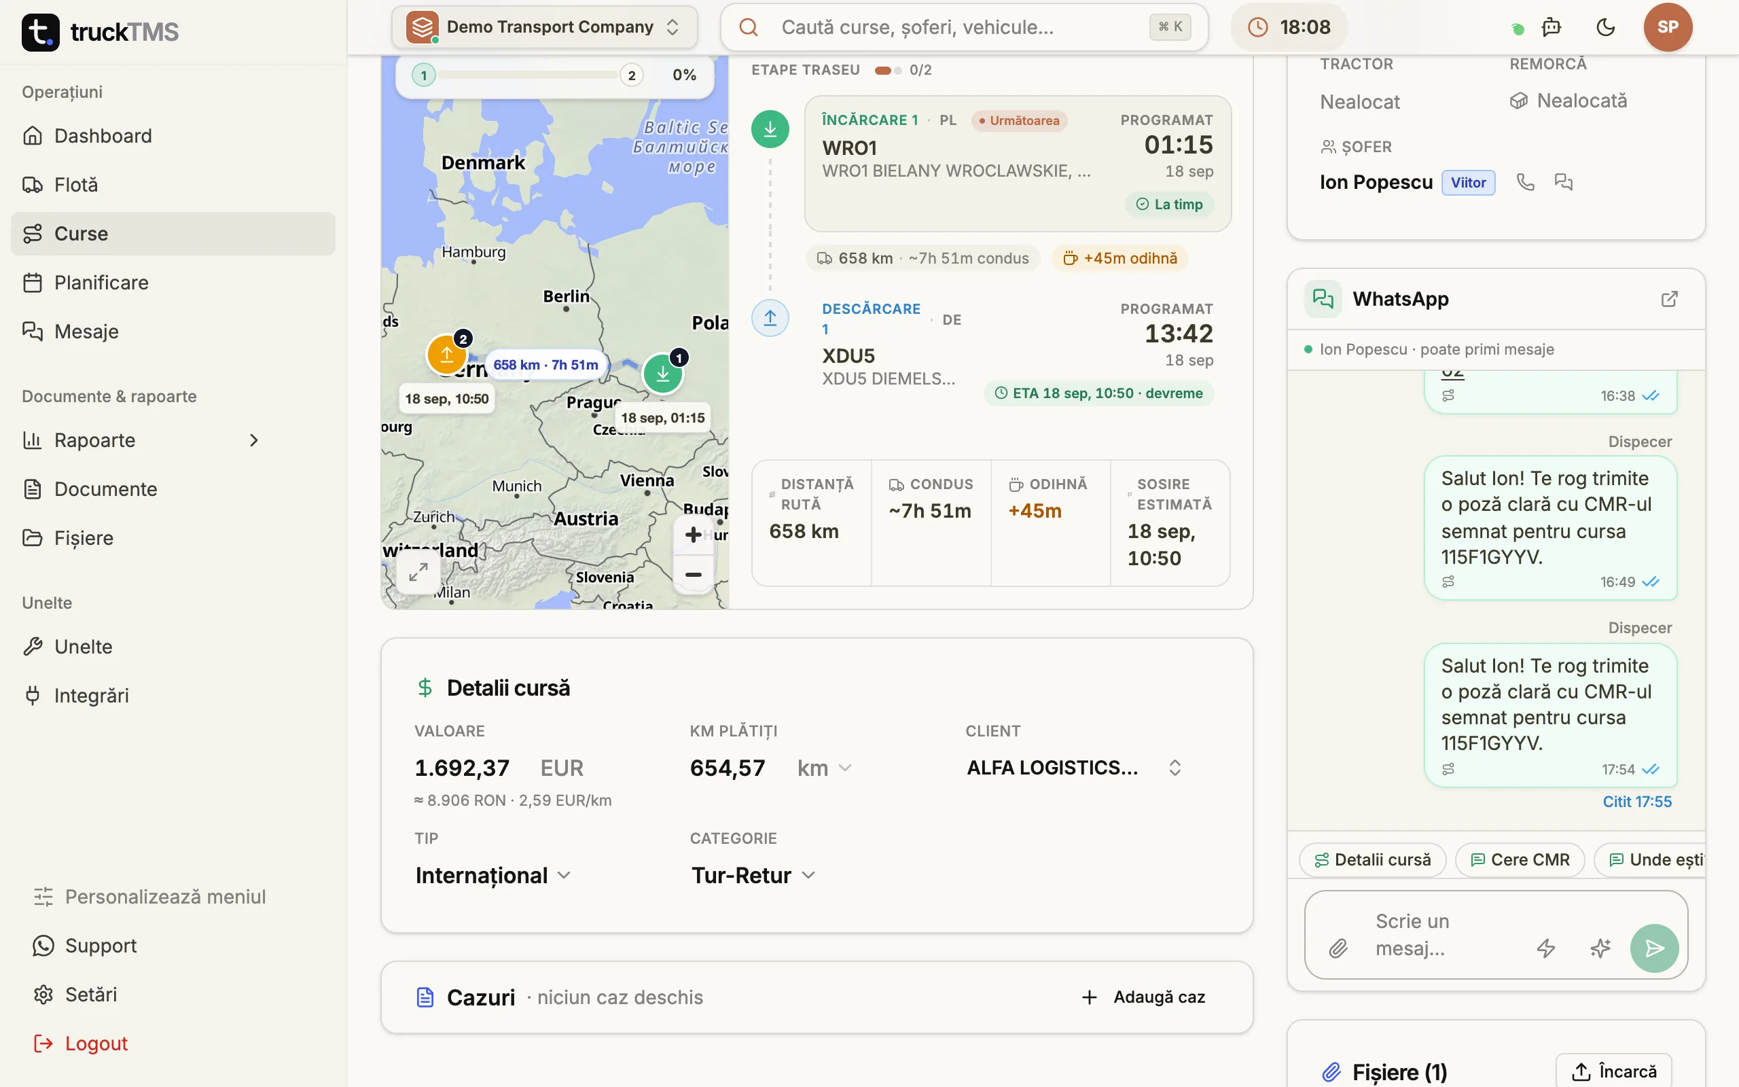Image resolution: width=1739 pixels, height=1087 pixels.
Task: Open WhatsApp panel in external window
Action: pyautogui.click(x=1669, y=299)
